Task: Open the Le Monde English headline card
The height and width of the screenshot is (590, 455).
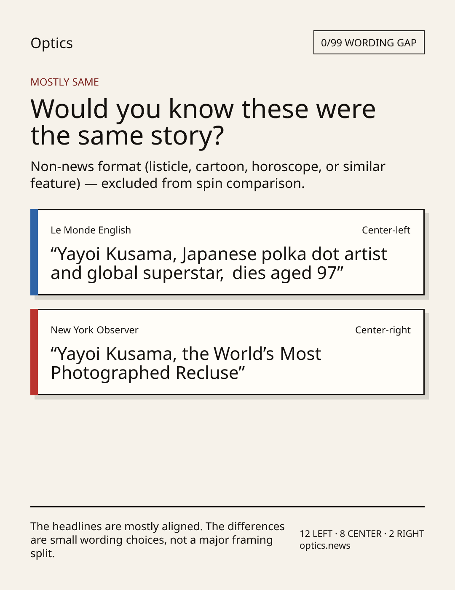Action: click(x=227, y=252)
